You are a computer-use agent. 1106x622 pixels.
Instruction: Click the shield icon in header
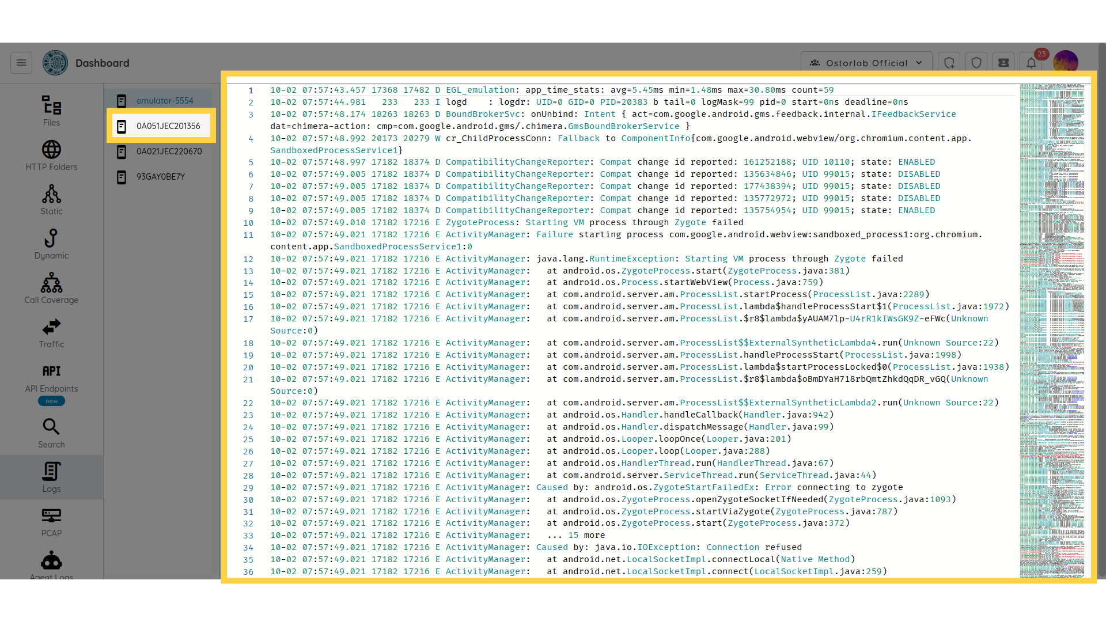tap(976, 63)
